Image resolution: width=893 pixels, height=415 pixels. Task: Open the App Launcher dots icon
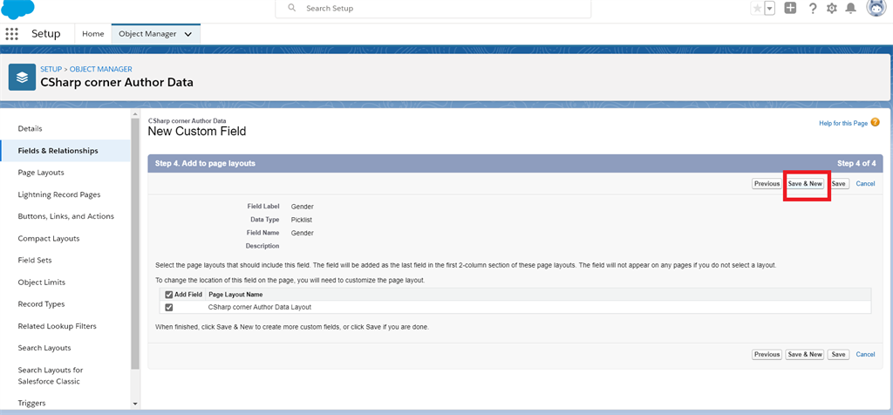pyautogui.click(x=12, y=34)
